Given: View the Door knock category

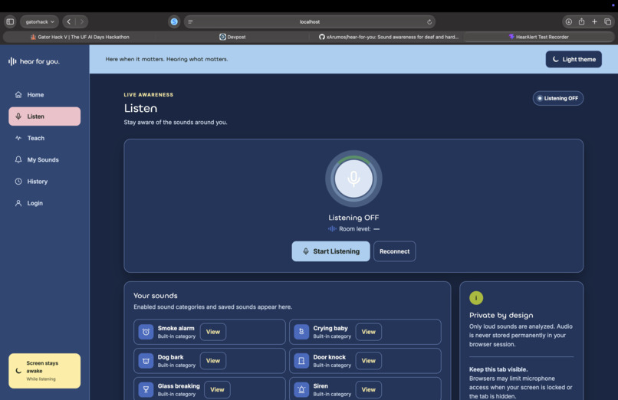Looking at the screenshot, I should coord(369,361).
